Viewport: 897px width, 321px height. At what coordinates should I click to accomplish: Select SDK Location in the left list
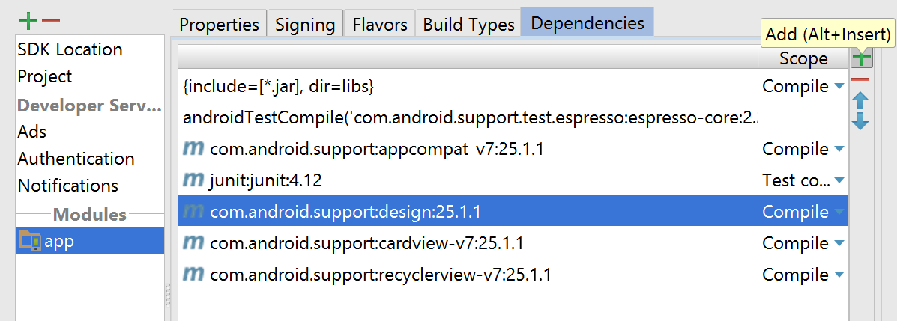(70, 49)
